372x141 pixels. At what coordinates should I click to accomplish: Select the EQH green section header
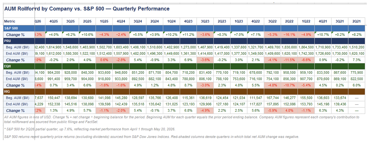tap(184, 66)
